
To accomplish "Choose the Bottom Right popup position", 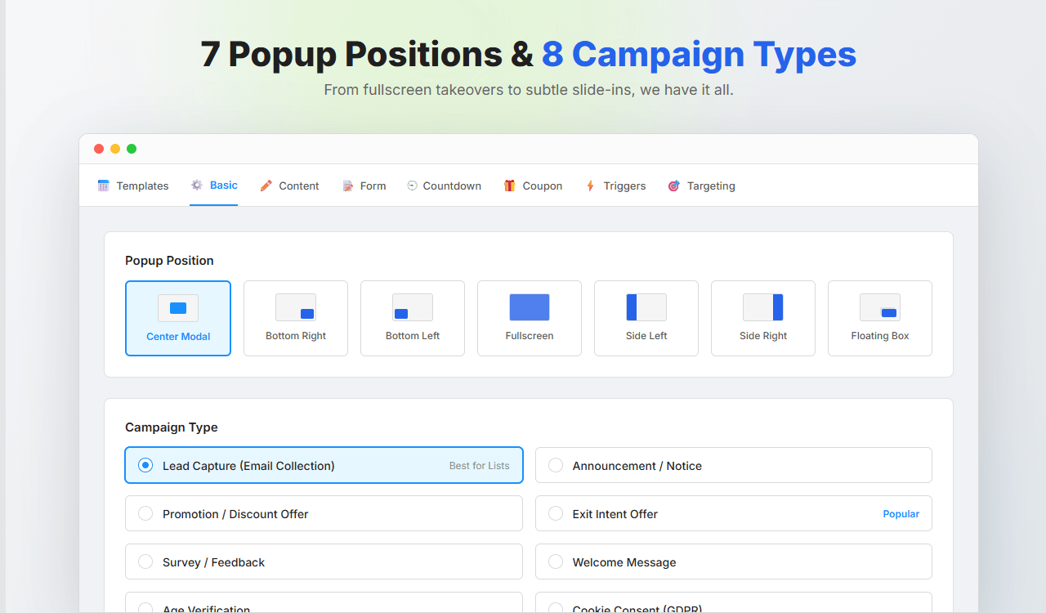I will coord(296,319).
